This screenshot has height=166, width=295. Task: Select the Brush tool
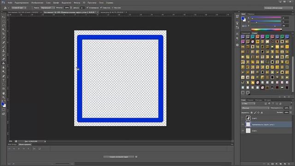(x=3, y=47)
